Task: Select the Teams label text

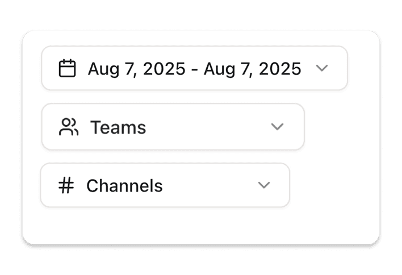Action: click(x=118, y=128)
